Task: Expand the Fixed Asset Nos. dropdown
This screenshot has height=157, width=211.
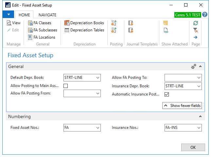Action: coord(97,128)
